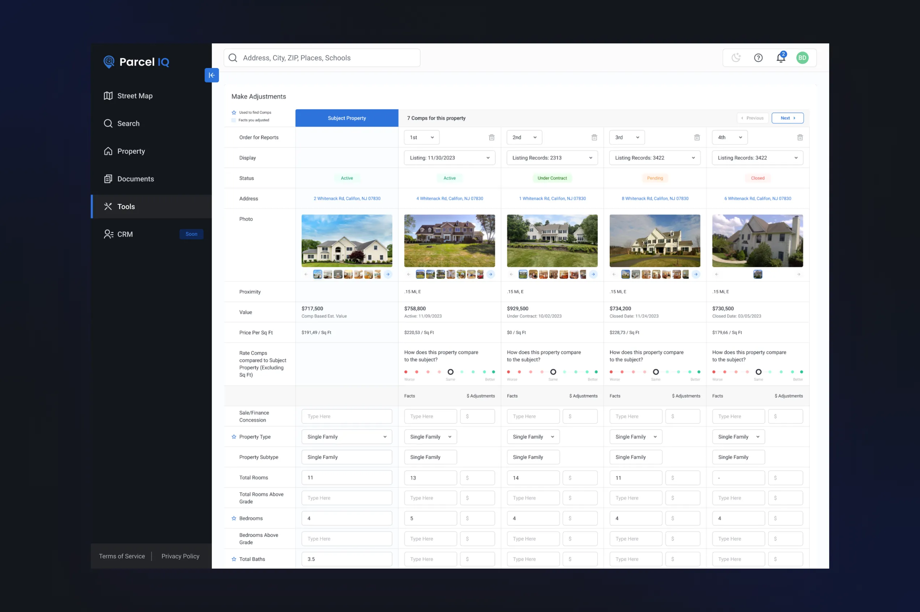The width and height of the screenshot is (920, 612).
Task: Open the help question mark icon
Action: point(758,58)
